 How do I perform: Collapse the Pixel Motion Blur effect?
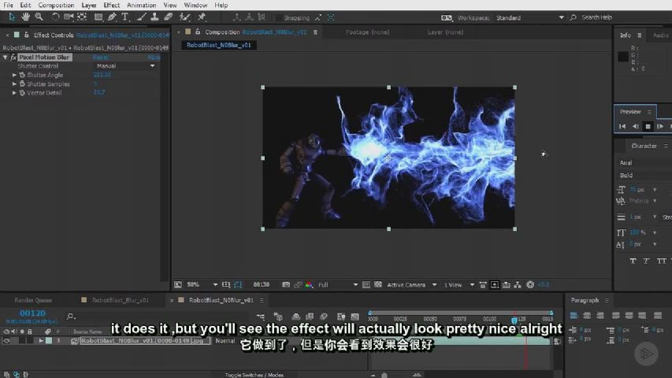(x=6, y=57)
